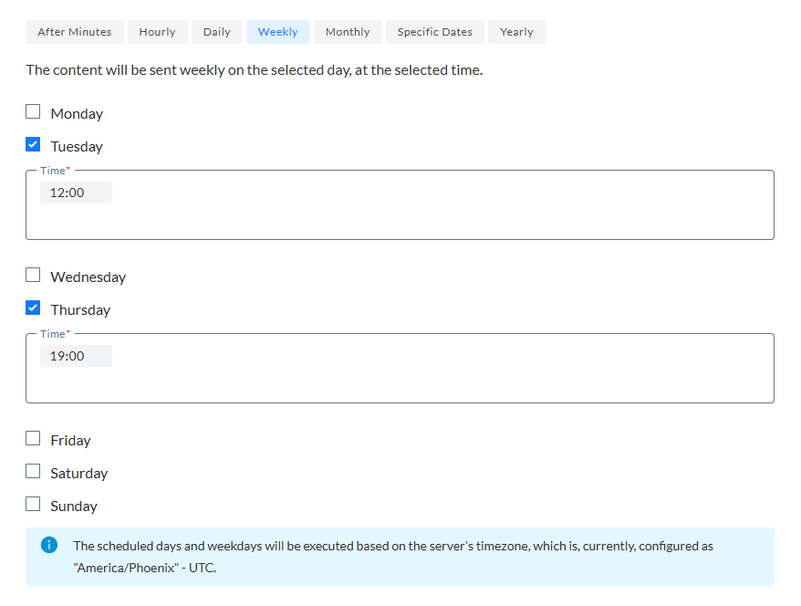Open the Specific Dates tab

(x=434, y=32)
